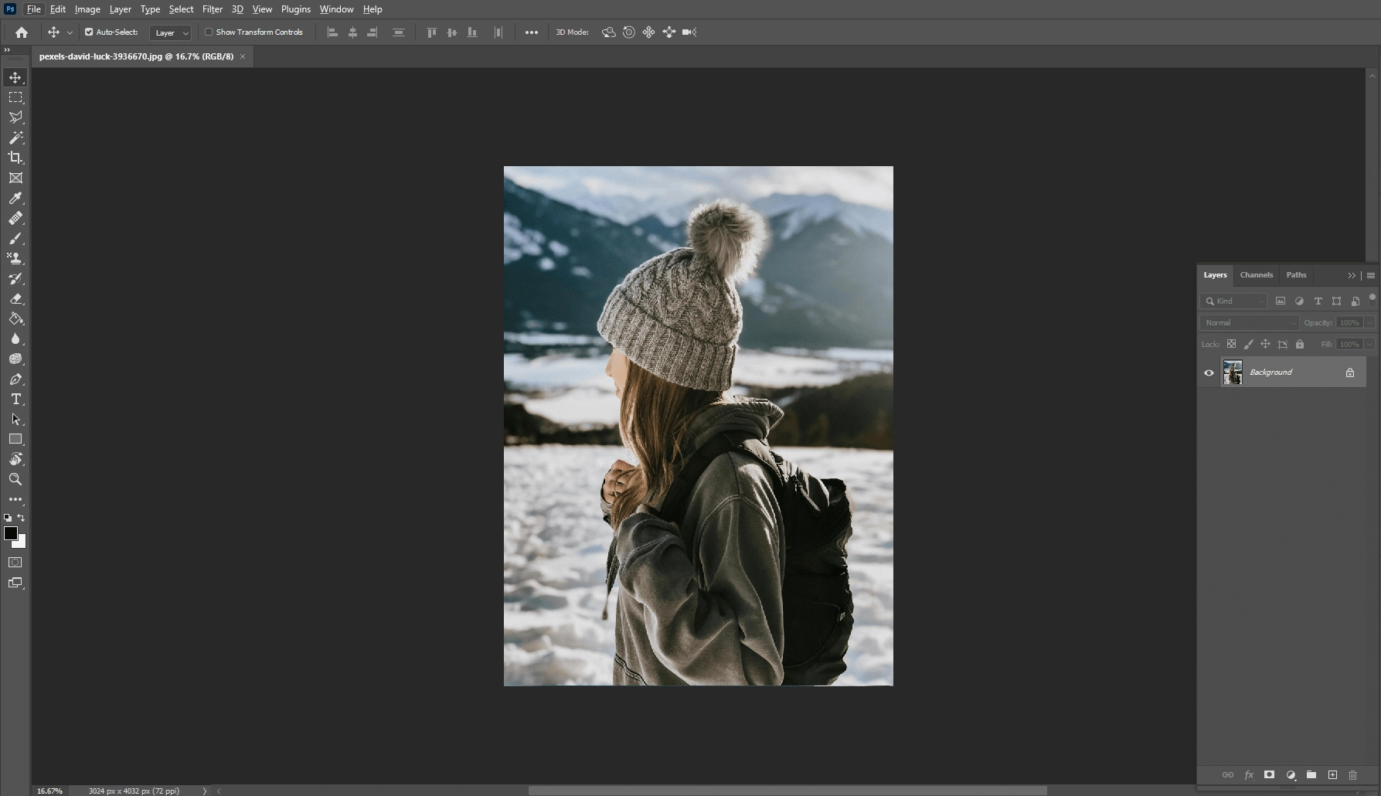
Task: Select the Paint Bucket tool
Action: [15, 318]
